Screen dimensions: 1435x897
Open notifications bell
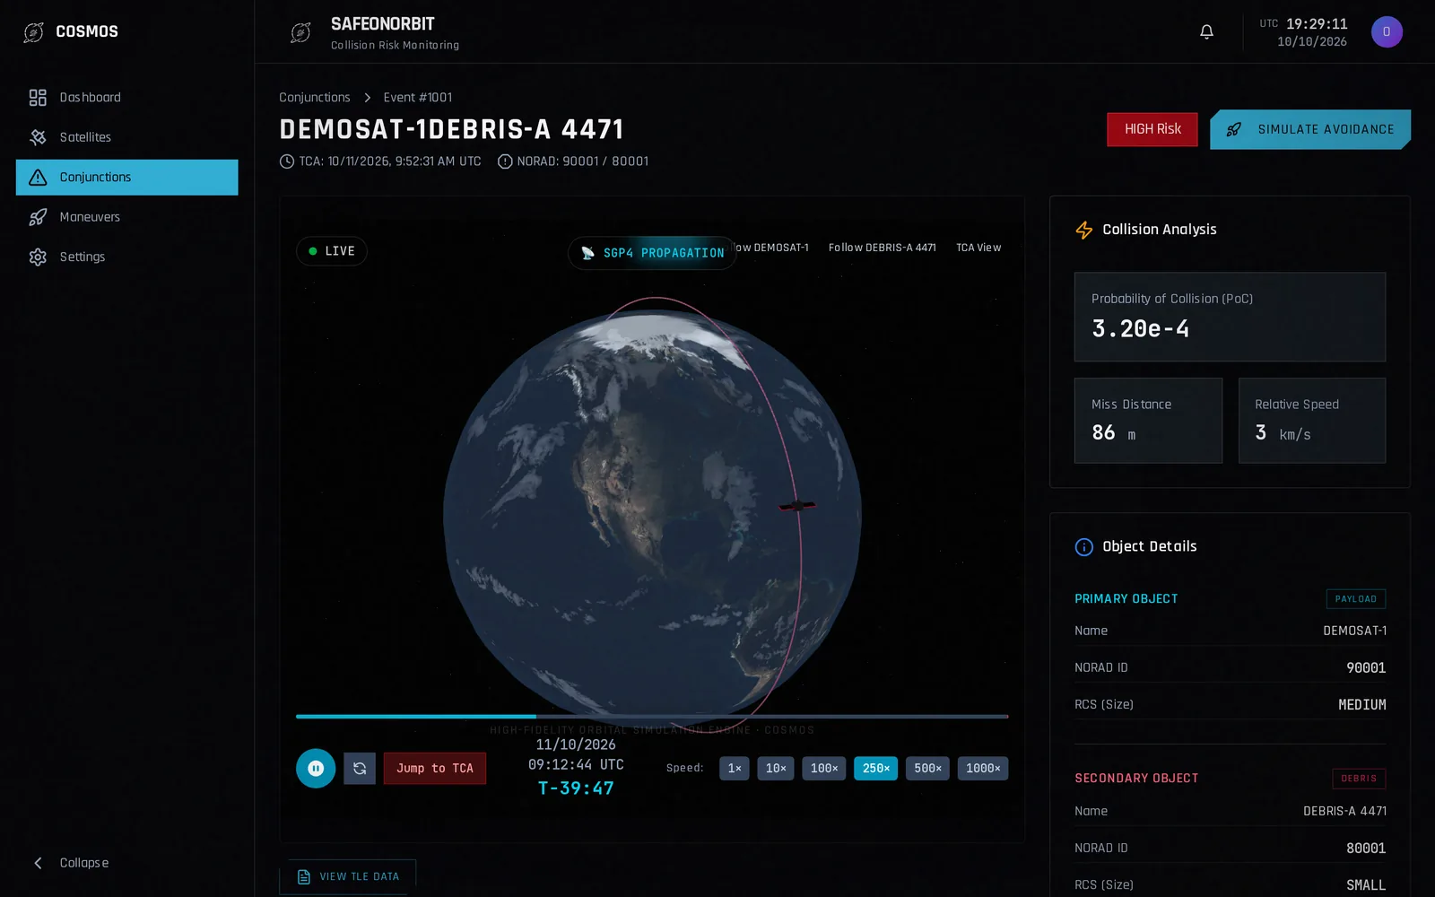click(x=1206, y=32)
